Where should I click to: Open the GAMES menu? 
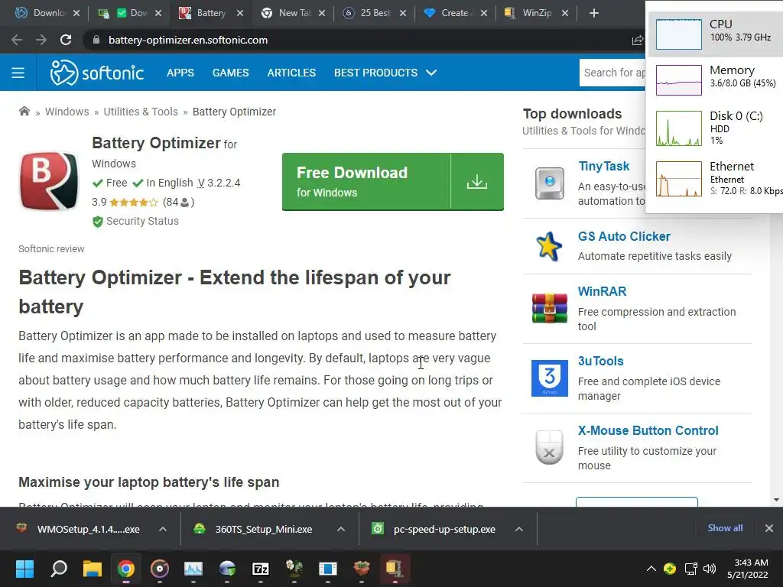(231, 73)
